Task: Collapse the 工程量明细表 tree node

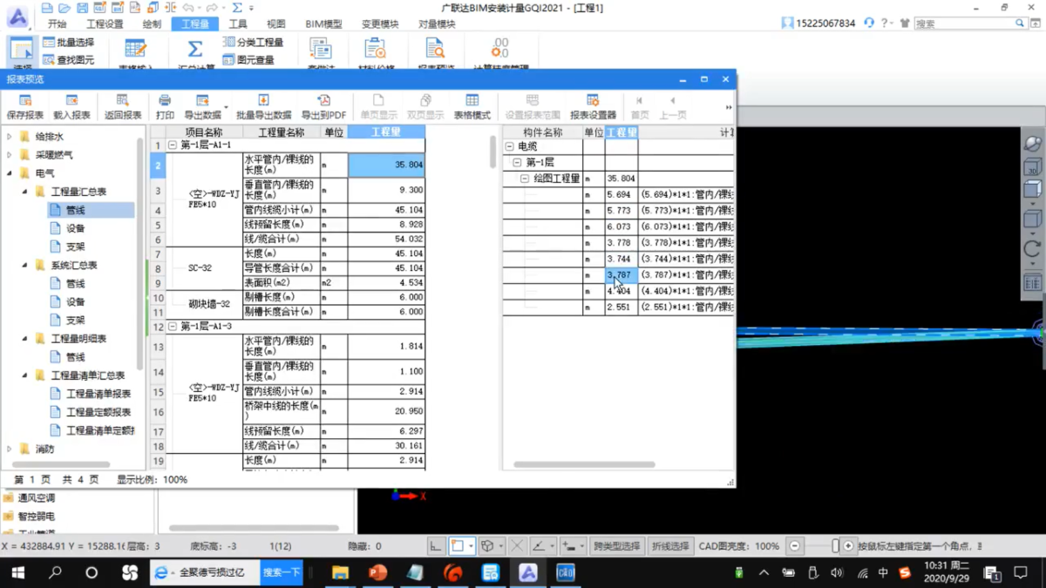Action: point(24,338)
